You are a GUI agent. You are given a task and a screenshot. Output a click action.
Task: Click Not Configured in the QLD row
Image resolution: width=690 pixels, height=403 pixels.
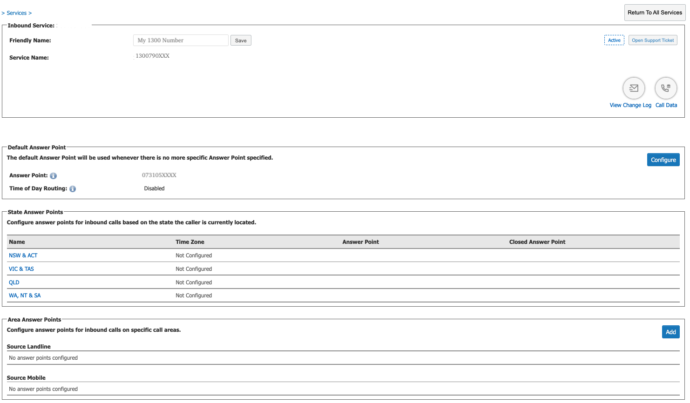click(x=194, y=282)
